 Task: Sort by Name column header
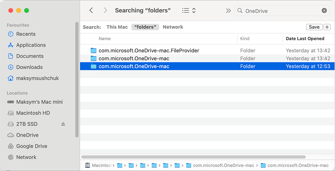pos(105,39)
